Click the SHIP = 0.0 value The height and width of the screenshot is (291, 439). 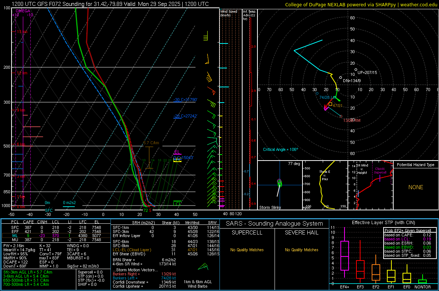[87, 284]
